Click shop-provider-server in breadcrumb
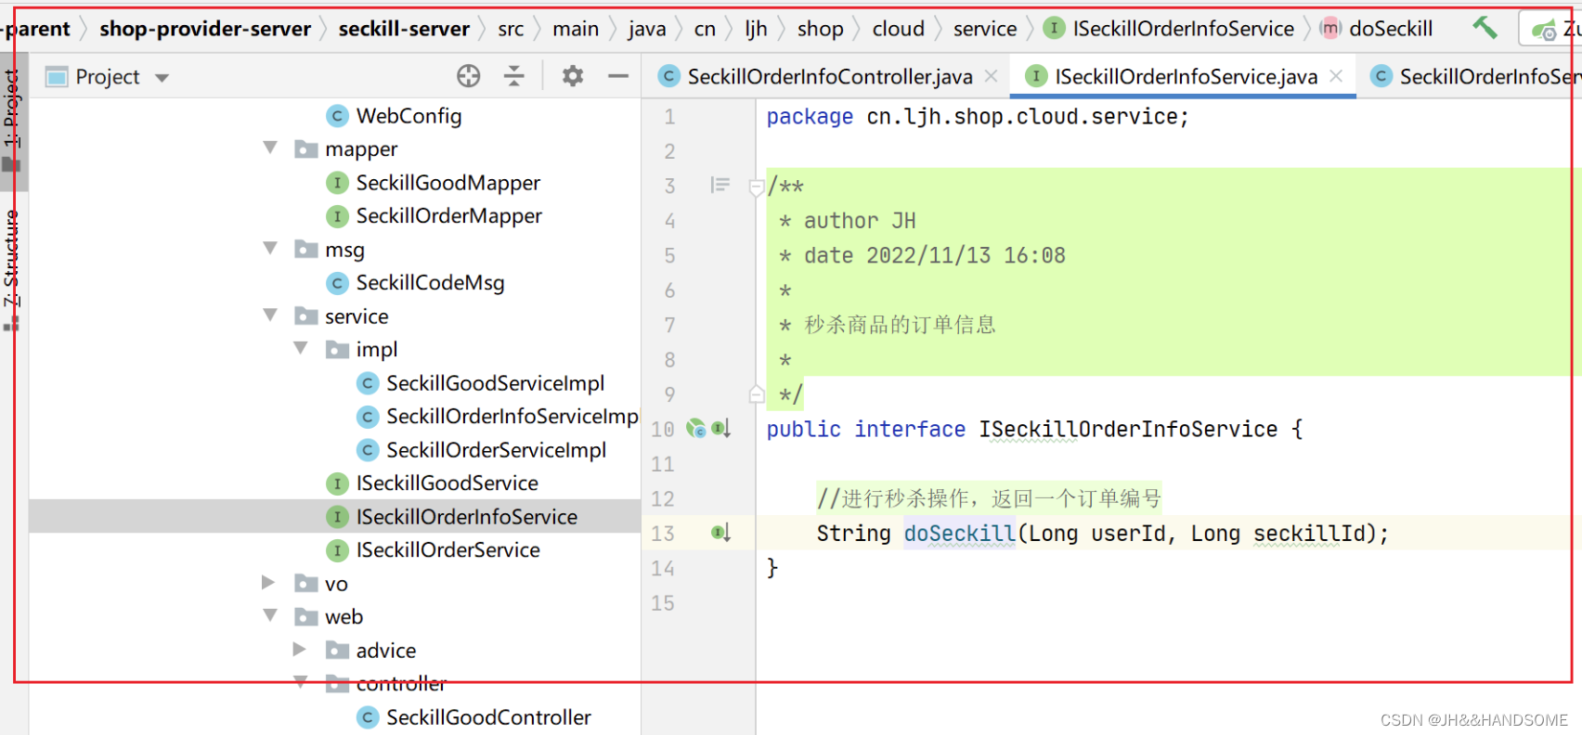 pos(205,29)
